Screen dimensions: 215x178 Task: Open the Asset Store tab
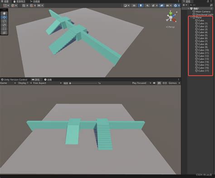[20, 1]
